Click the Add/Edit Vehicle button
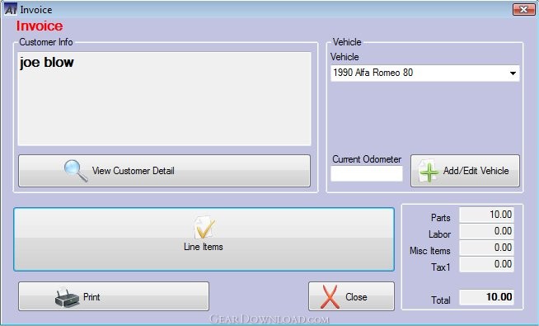Image resolution: width=539 pixels, height=326 pixels. point(465,171)
